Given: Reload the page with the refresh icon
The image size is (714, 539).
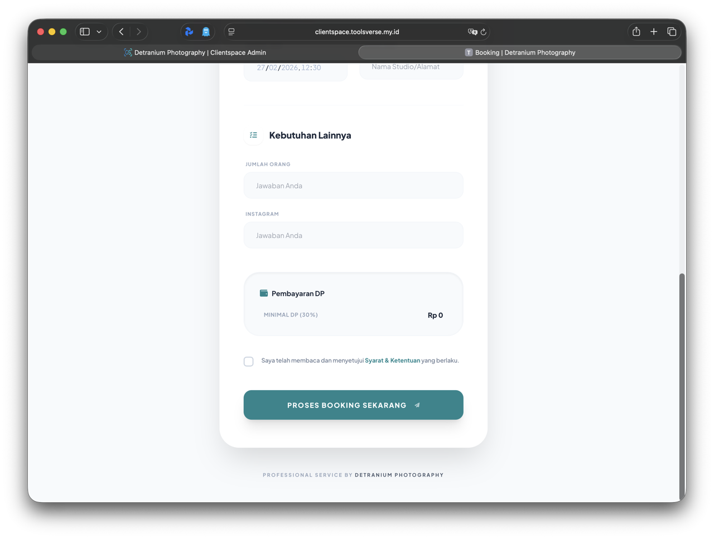Looking at the screenshot, I should pyautogui.click(x=484, y=32).
